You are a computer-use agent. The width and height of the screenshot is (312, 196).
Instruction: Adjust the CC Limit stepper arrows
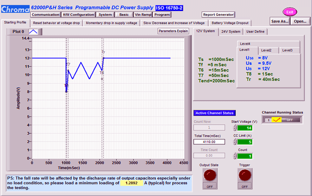pos(235,142)
